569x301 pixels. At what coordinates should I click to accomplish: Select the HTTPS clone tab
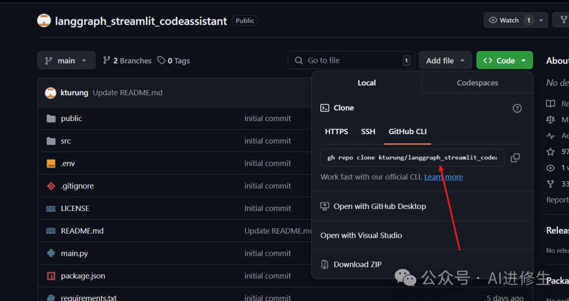pyautogui.click(x=336, y=132)
